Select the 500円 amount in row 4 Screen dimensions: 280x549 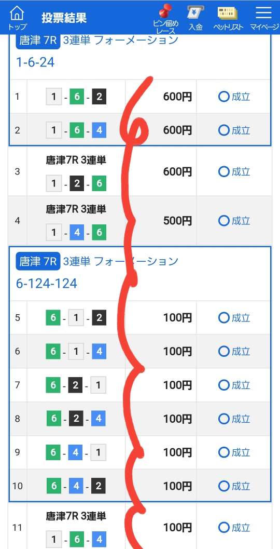pos(177,221)
